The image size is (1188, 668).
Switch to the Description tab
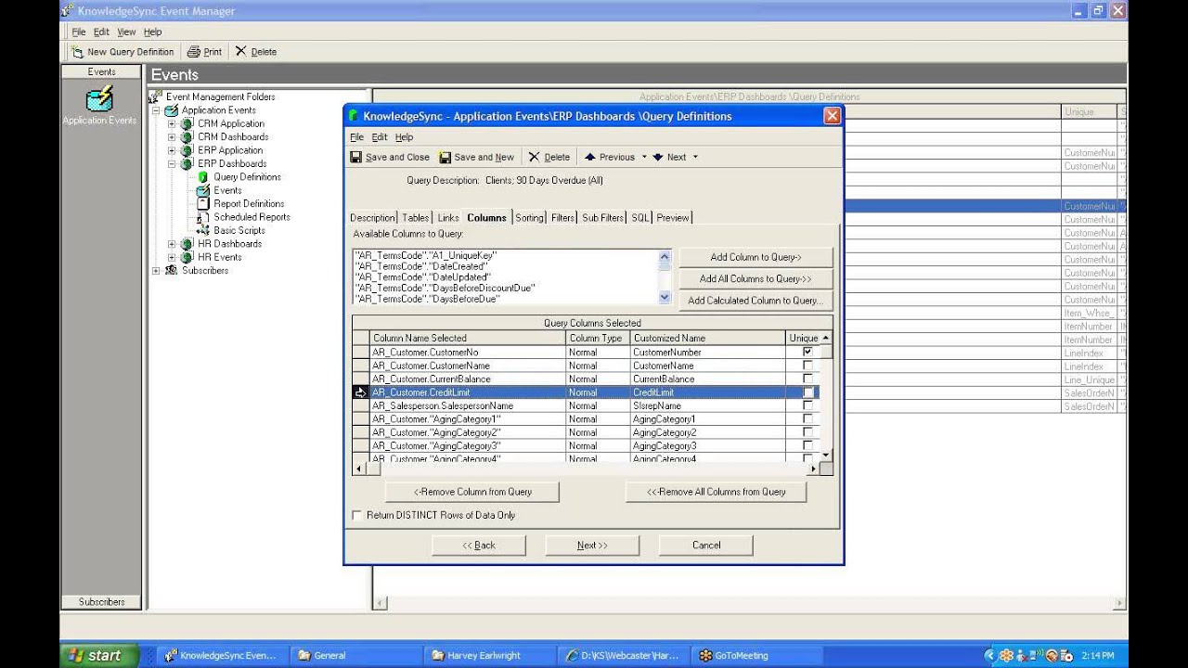[372, 218]
